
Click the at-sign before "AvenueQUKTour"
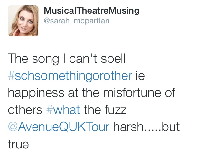click(13, 127)
